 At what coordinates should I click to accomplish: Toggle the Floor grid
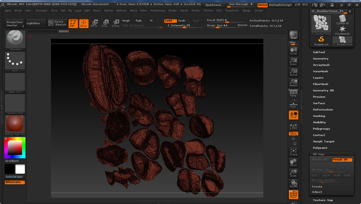click(293, 104)
